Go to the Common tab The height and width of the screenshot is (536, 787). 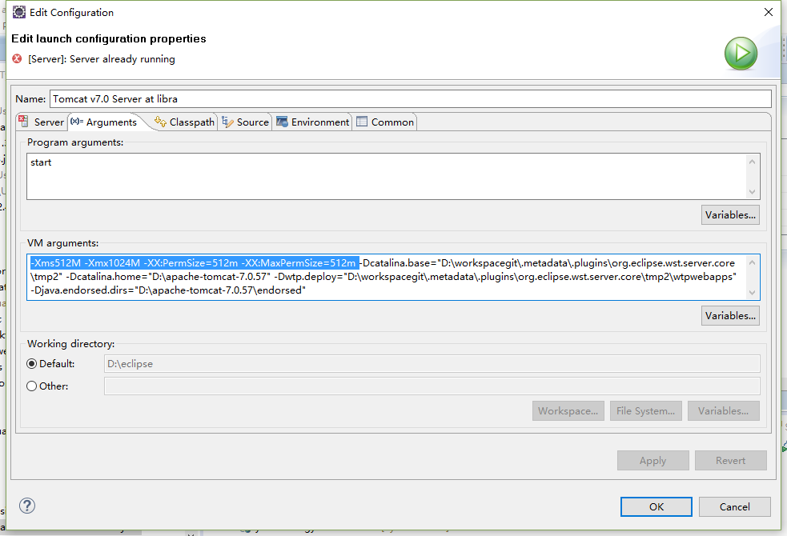point(385,122)
